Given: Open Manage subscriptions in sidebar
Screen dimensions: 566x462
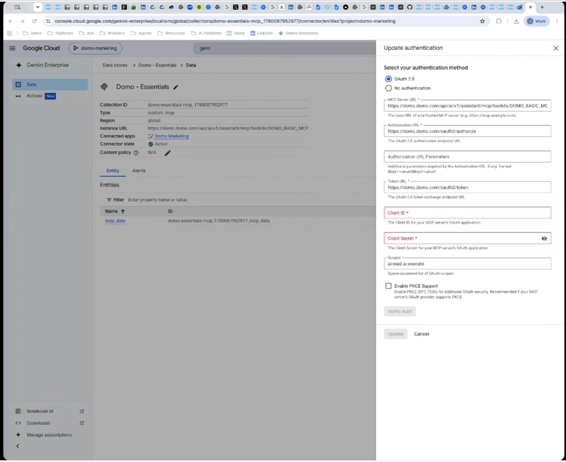Looking at the screenshot, I should click(x=49, y=435).
